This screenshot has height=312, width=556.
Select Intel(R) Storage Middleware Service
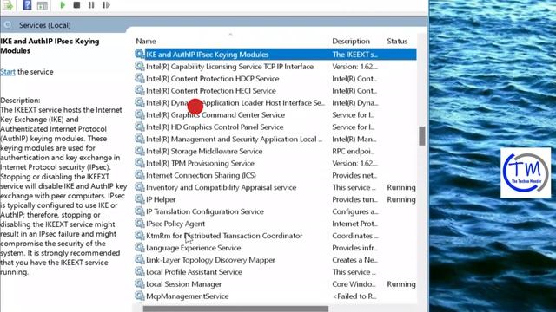click(204, 151)
